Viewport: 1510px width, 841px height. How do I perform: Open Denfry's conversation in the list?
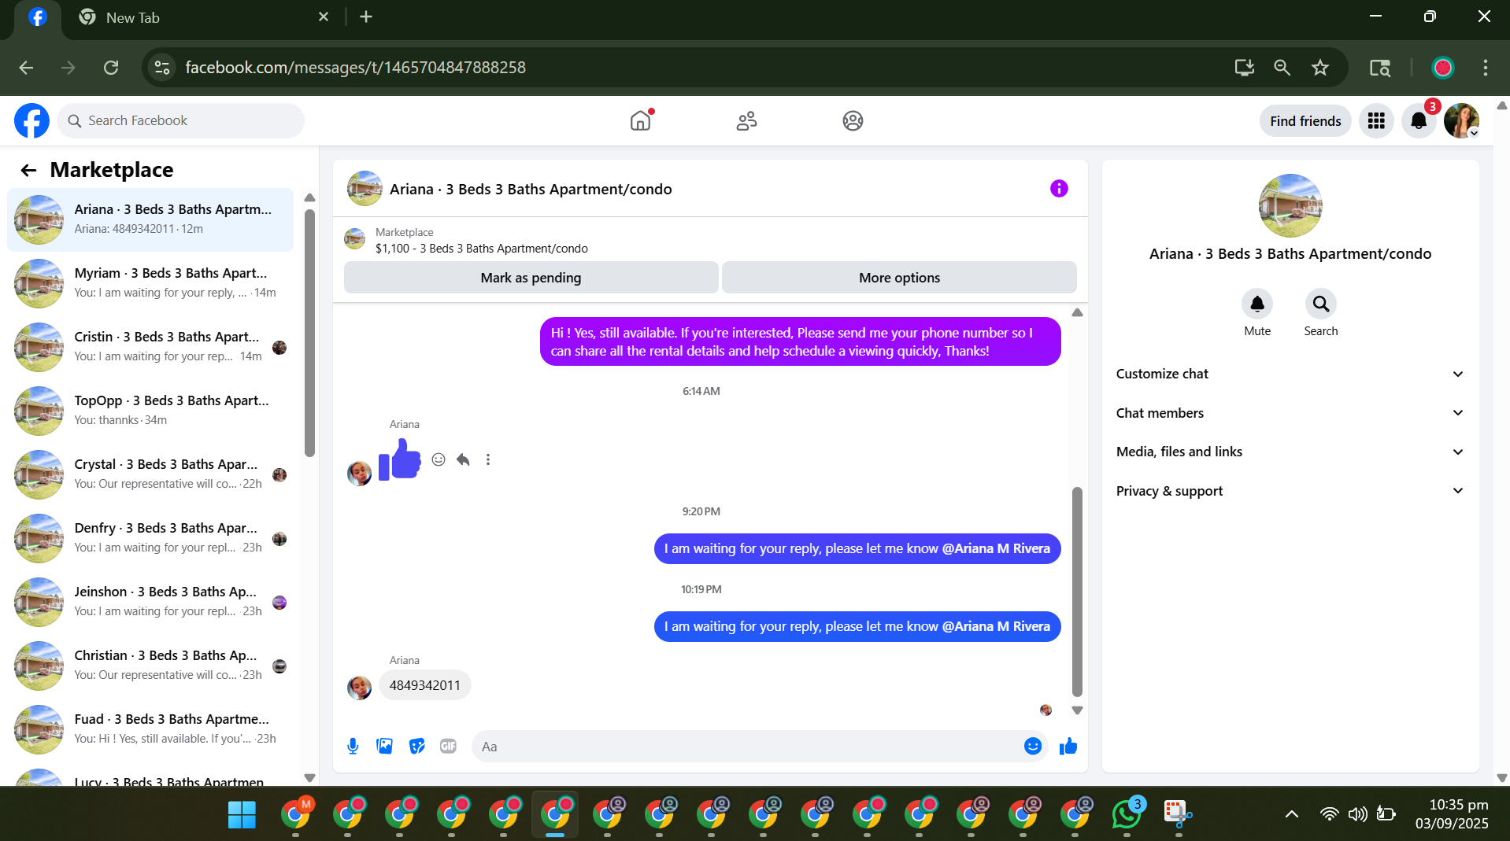point(150,538)
